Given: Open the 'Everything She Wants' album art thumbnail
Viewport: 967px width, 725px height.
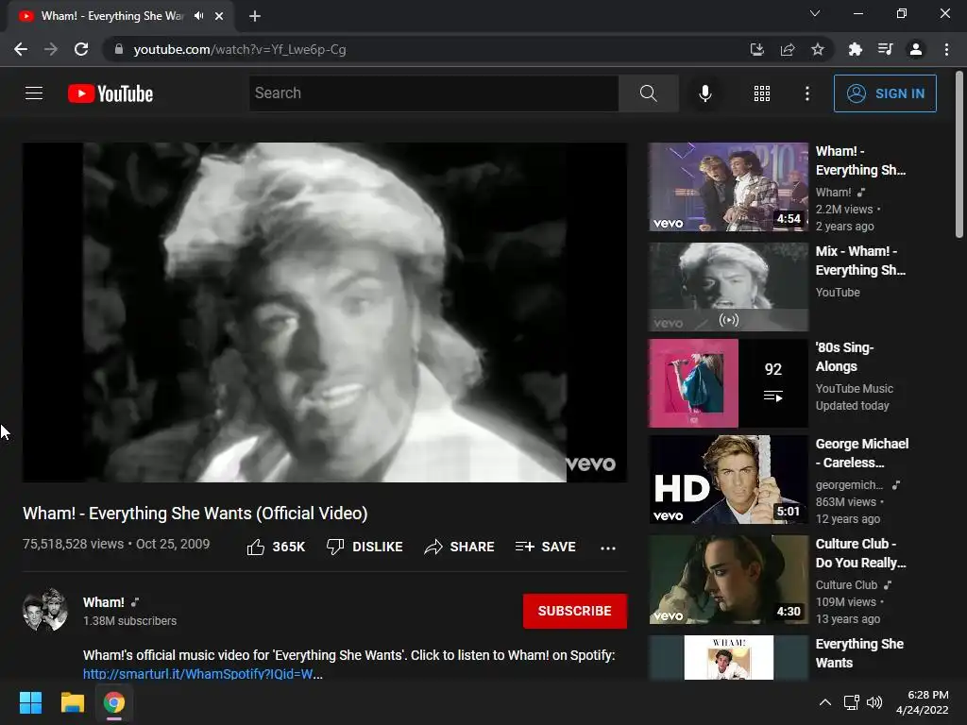Looking at the screenshot, I should click(x=728, y=657).
